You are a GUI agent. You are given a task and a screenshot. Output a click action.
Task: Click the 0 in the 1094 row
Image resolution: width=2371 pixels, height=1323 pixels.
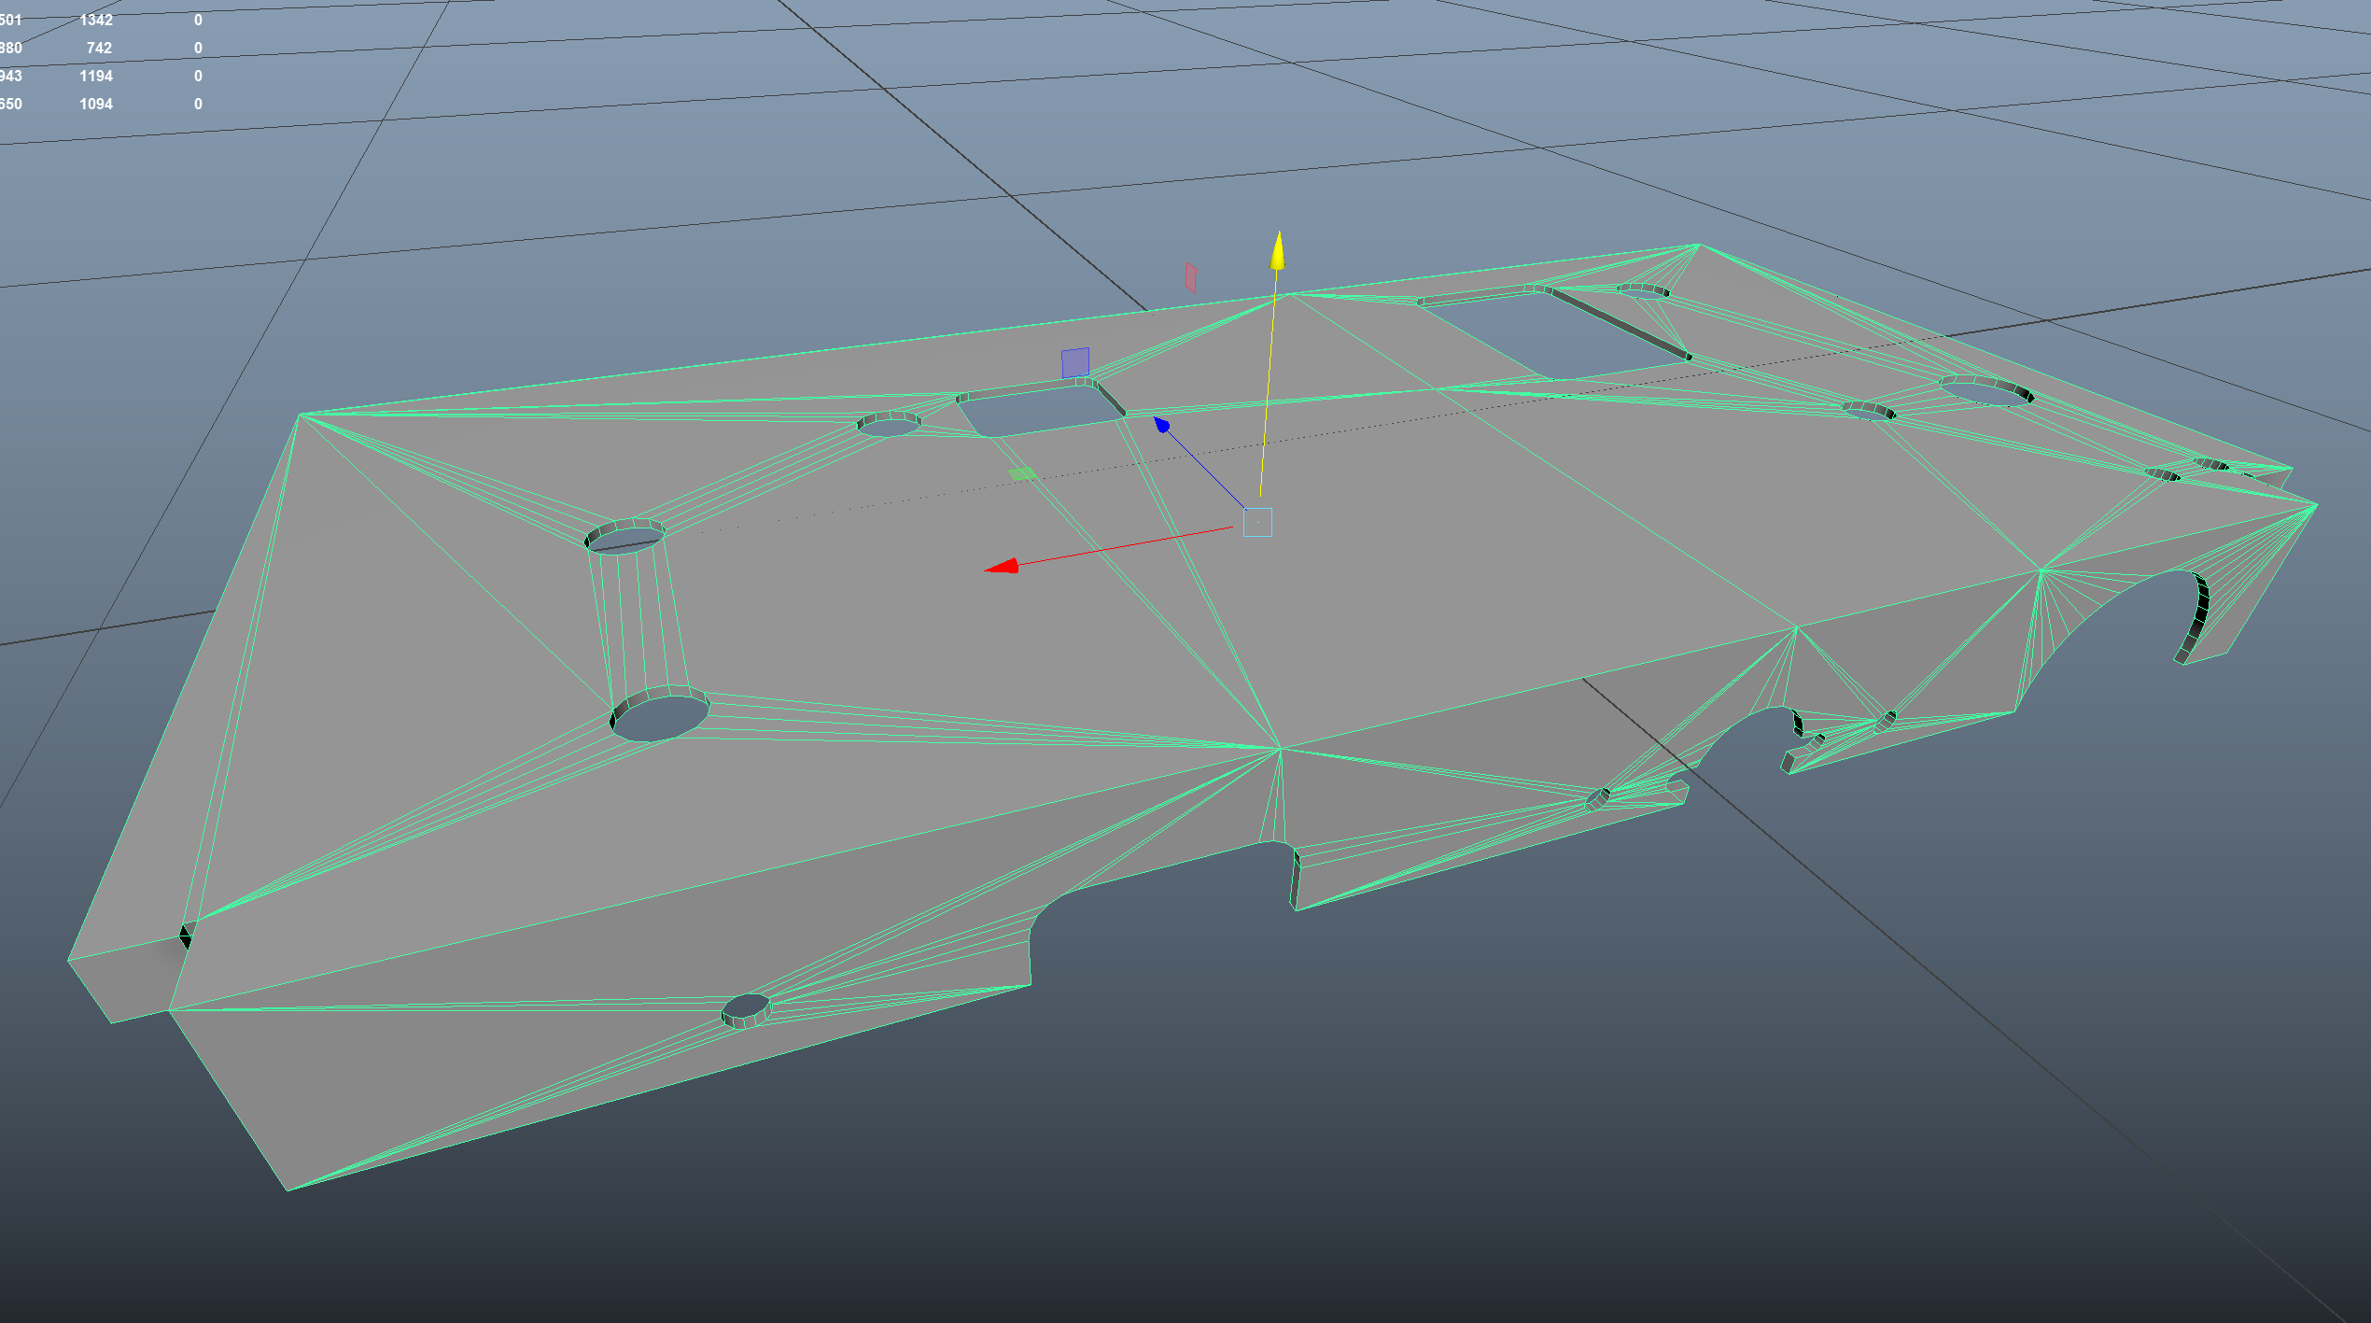point(198,104)
